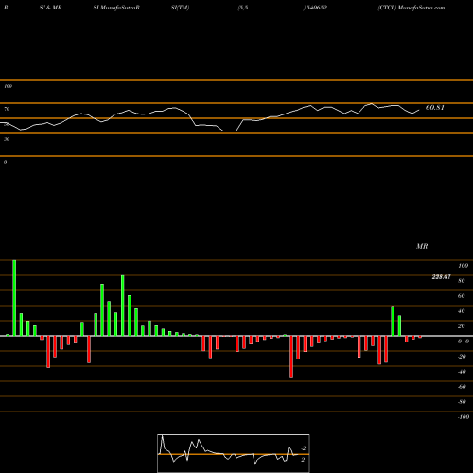Click the RSI axis label 30

pyautogui.click(x=7, y=139)
